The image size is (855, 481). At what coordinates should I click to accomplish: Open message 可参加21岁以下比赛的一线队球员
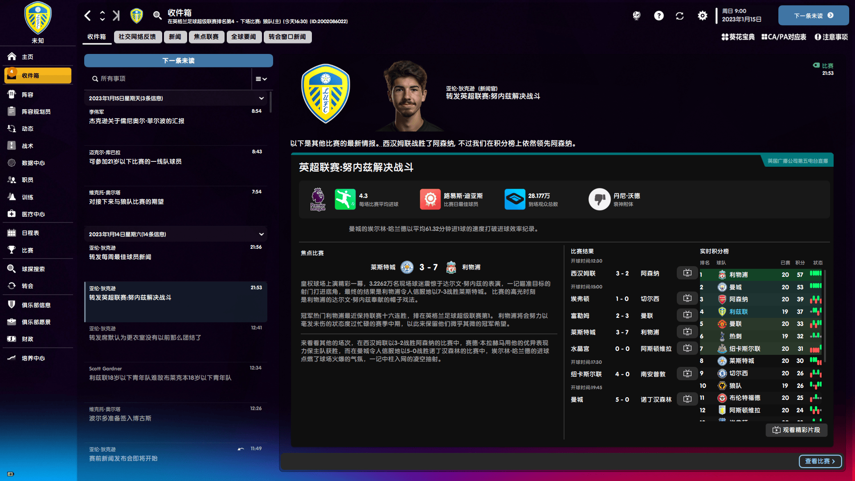tap(176, 165)
